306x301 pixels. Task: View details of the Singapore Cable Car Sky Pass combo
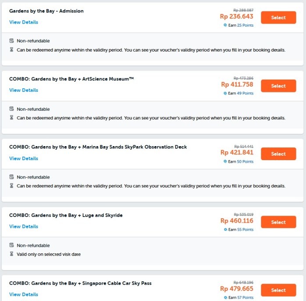pos(24,294)
